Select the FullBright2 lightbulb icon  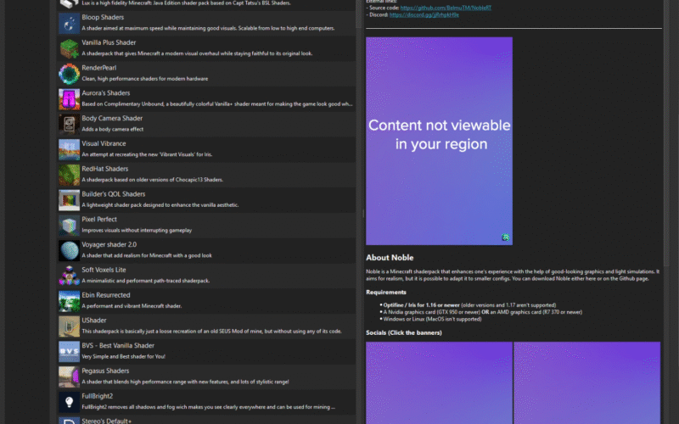click(x=69, y=401)
